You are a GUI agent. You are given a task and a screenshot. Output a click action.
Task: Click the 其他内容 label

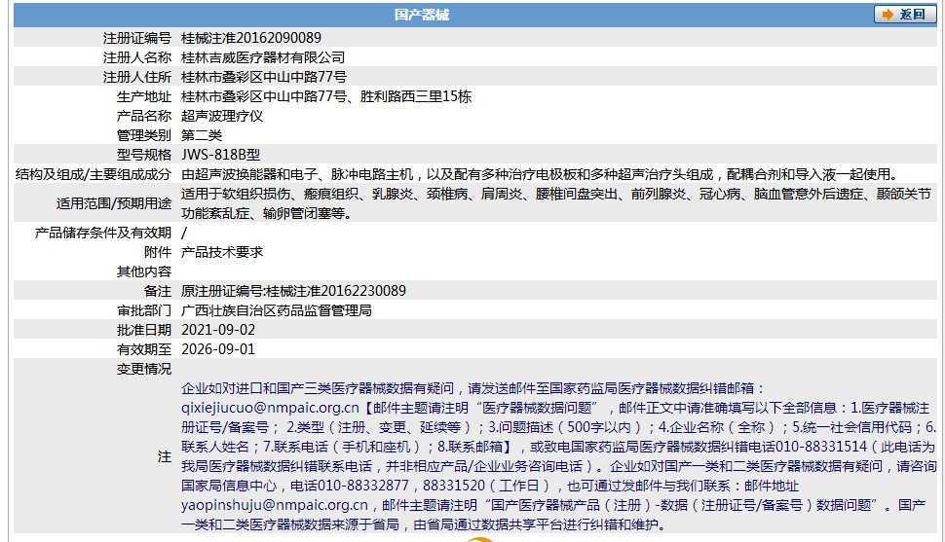click(144, 271)
